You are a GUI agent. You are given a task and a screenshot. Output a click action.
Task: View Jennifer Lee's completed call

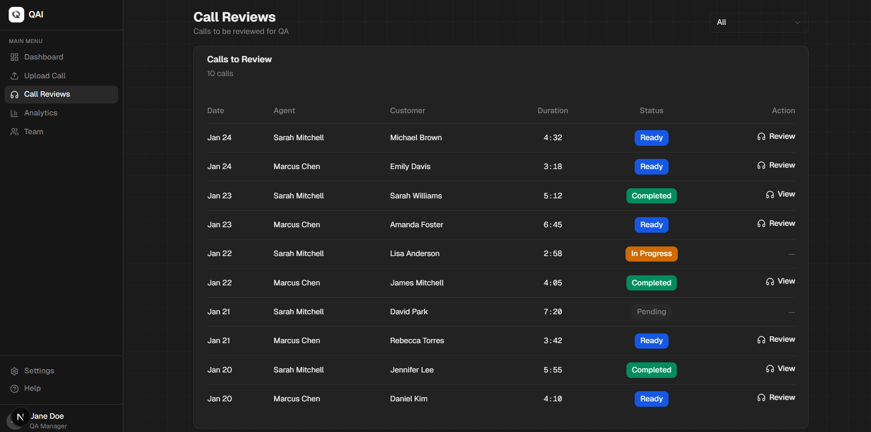[x=780, y=369]
